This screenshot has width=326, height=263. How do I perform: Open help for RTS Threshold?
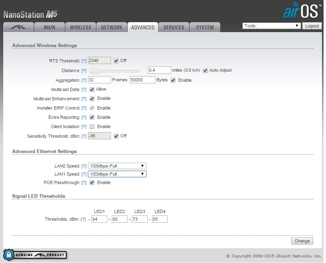(84, 61)
